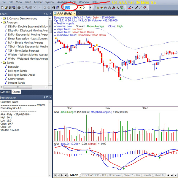Pin the Interpretation panel with pushpin

coord(44,97)
